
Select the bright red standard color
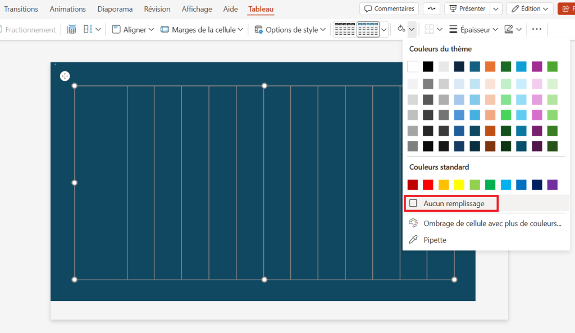pyautogui.click(x=428, y=185)
